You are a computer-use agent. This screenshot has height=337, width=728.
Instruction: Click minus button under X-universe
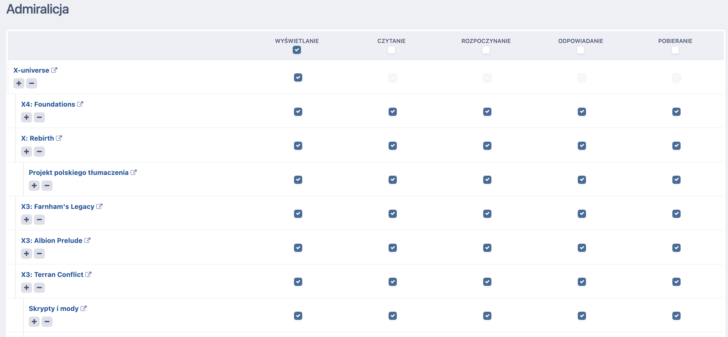coord(32,83)
